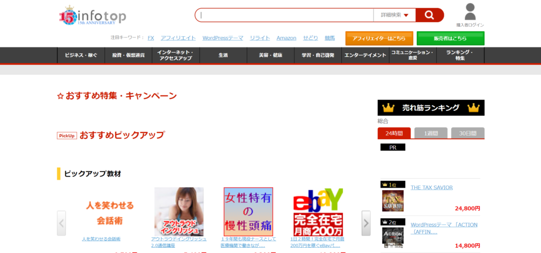Click the magnifier search button
This screenshot has width=541, height=253.
point(430,15)
